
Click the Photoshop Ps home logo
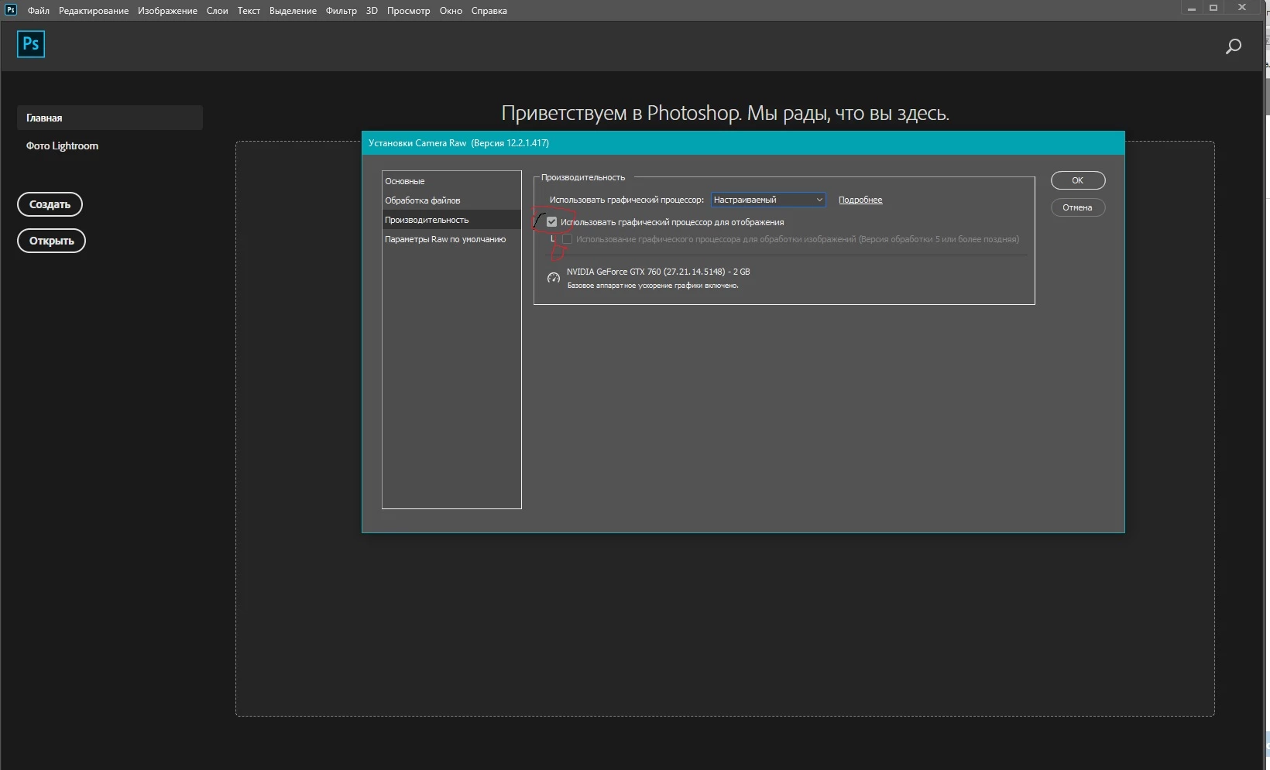31,44
